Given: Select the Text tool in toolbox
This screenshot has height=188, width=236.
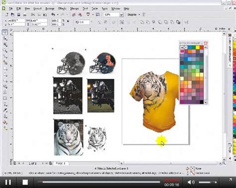Looking at the screenshot, I should (5, 92).
